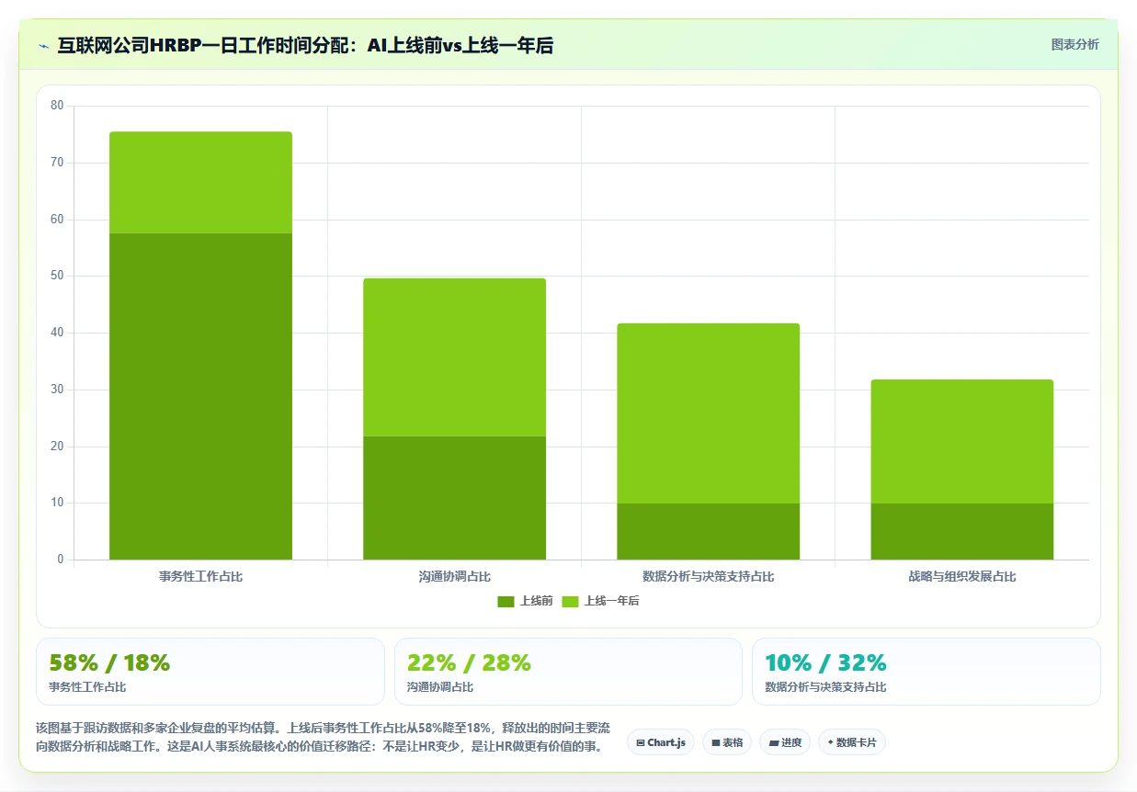The image size is (1137, 792).
Task: Click the dark green 上线前 legend swatch
Action: click(506, 601)
